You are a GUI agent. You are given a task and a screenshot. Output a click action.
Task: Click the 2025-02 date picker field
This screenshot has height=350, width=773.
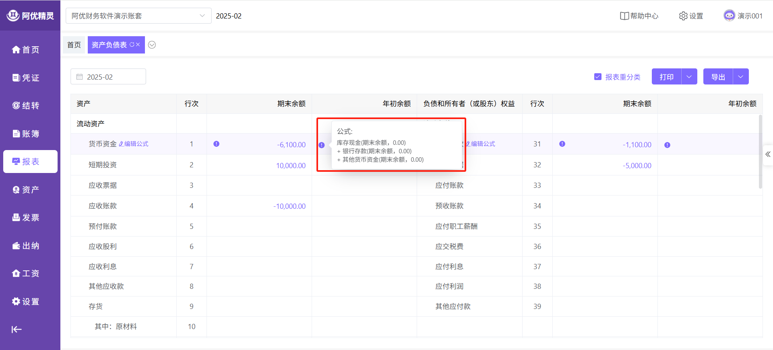(108, 77)
